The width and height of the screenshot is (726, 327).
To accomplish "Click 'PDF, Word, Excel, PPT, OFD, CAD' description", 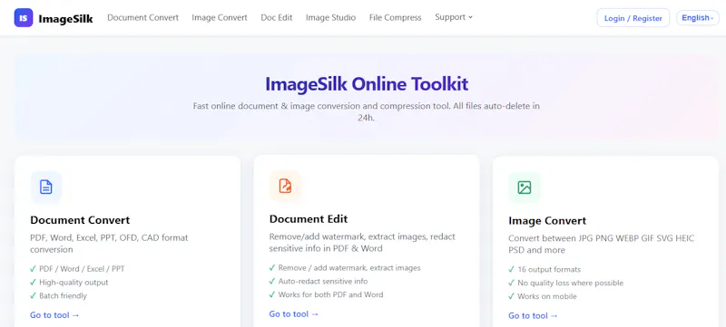I will point(109,244).
